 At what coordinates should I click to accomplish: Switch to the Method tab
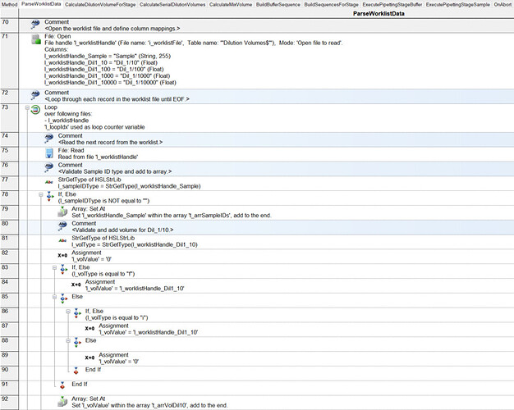[x=10, y=5]
